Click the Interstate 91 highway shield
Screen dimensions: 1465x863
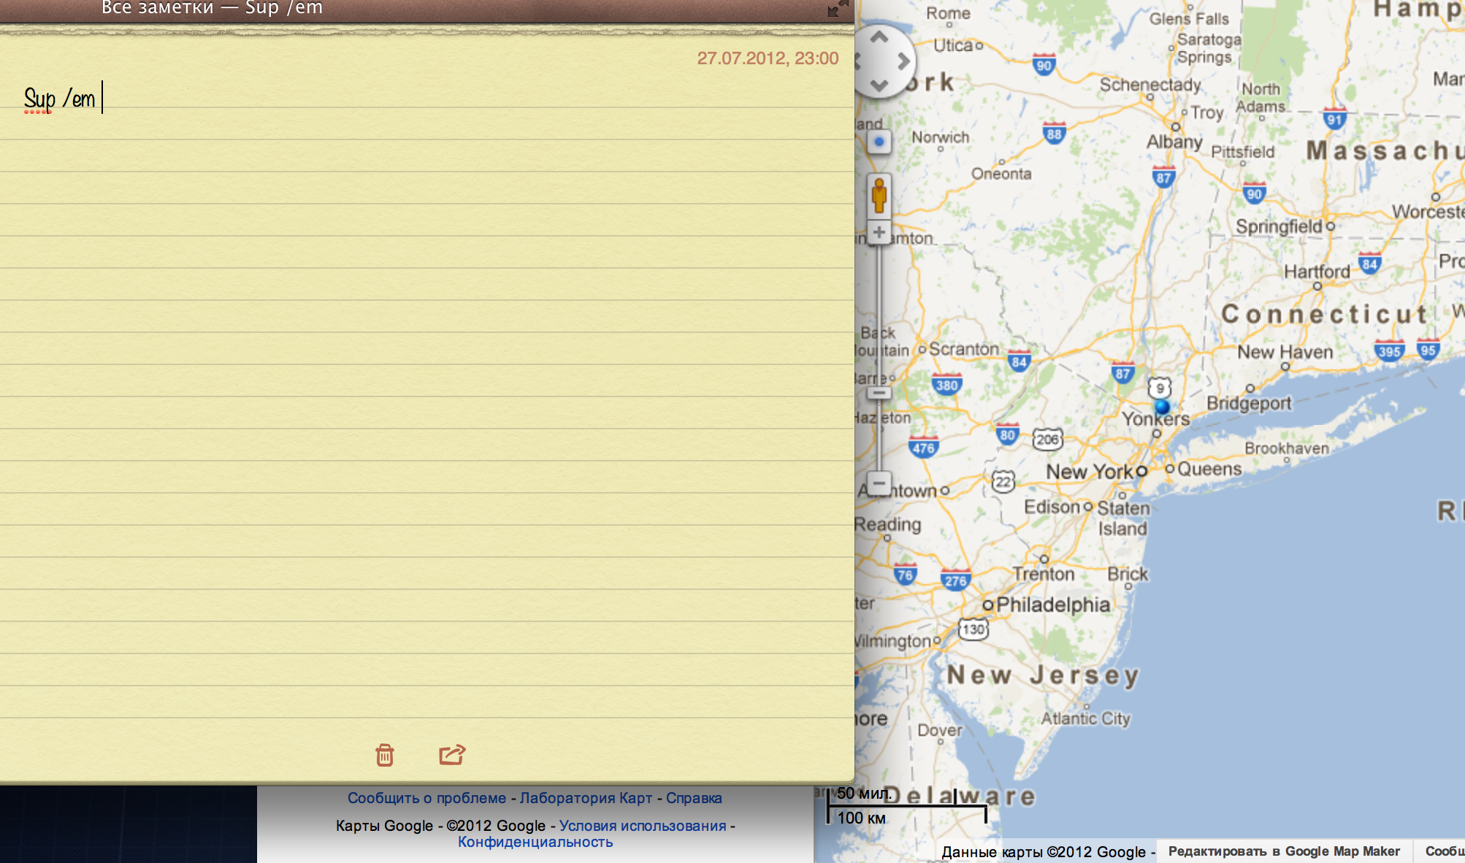coord(1334,119)
